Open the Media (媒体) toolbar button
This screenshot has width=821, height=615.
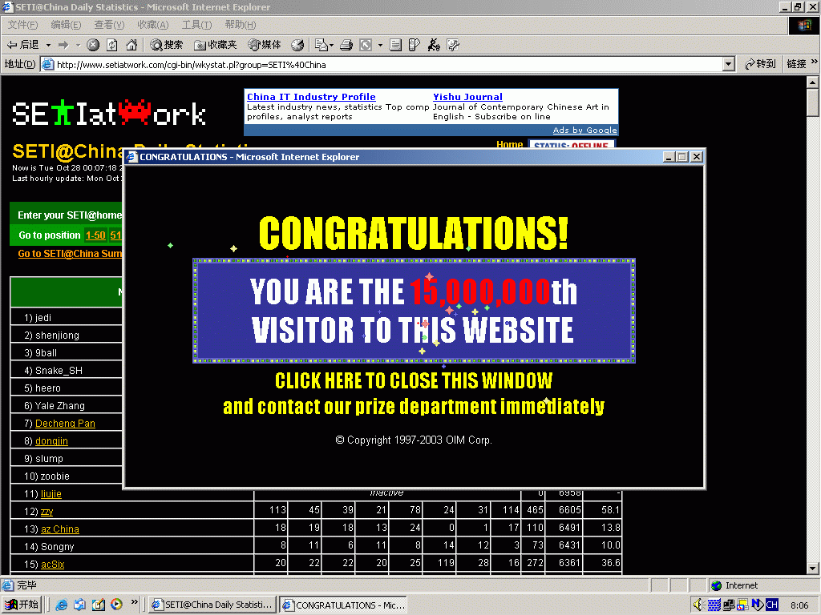(x=265, y=45)
